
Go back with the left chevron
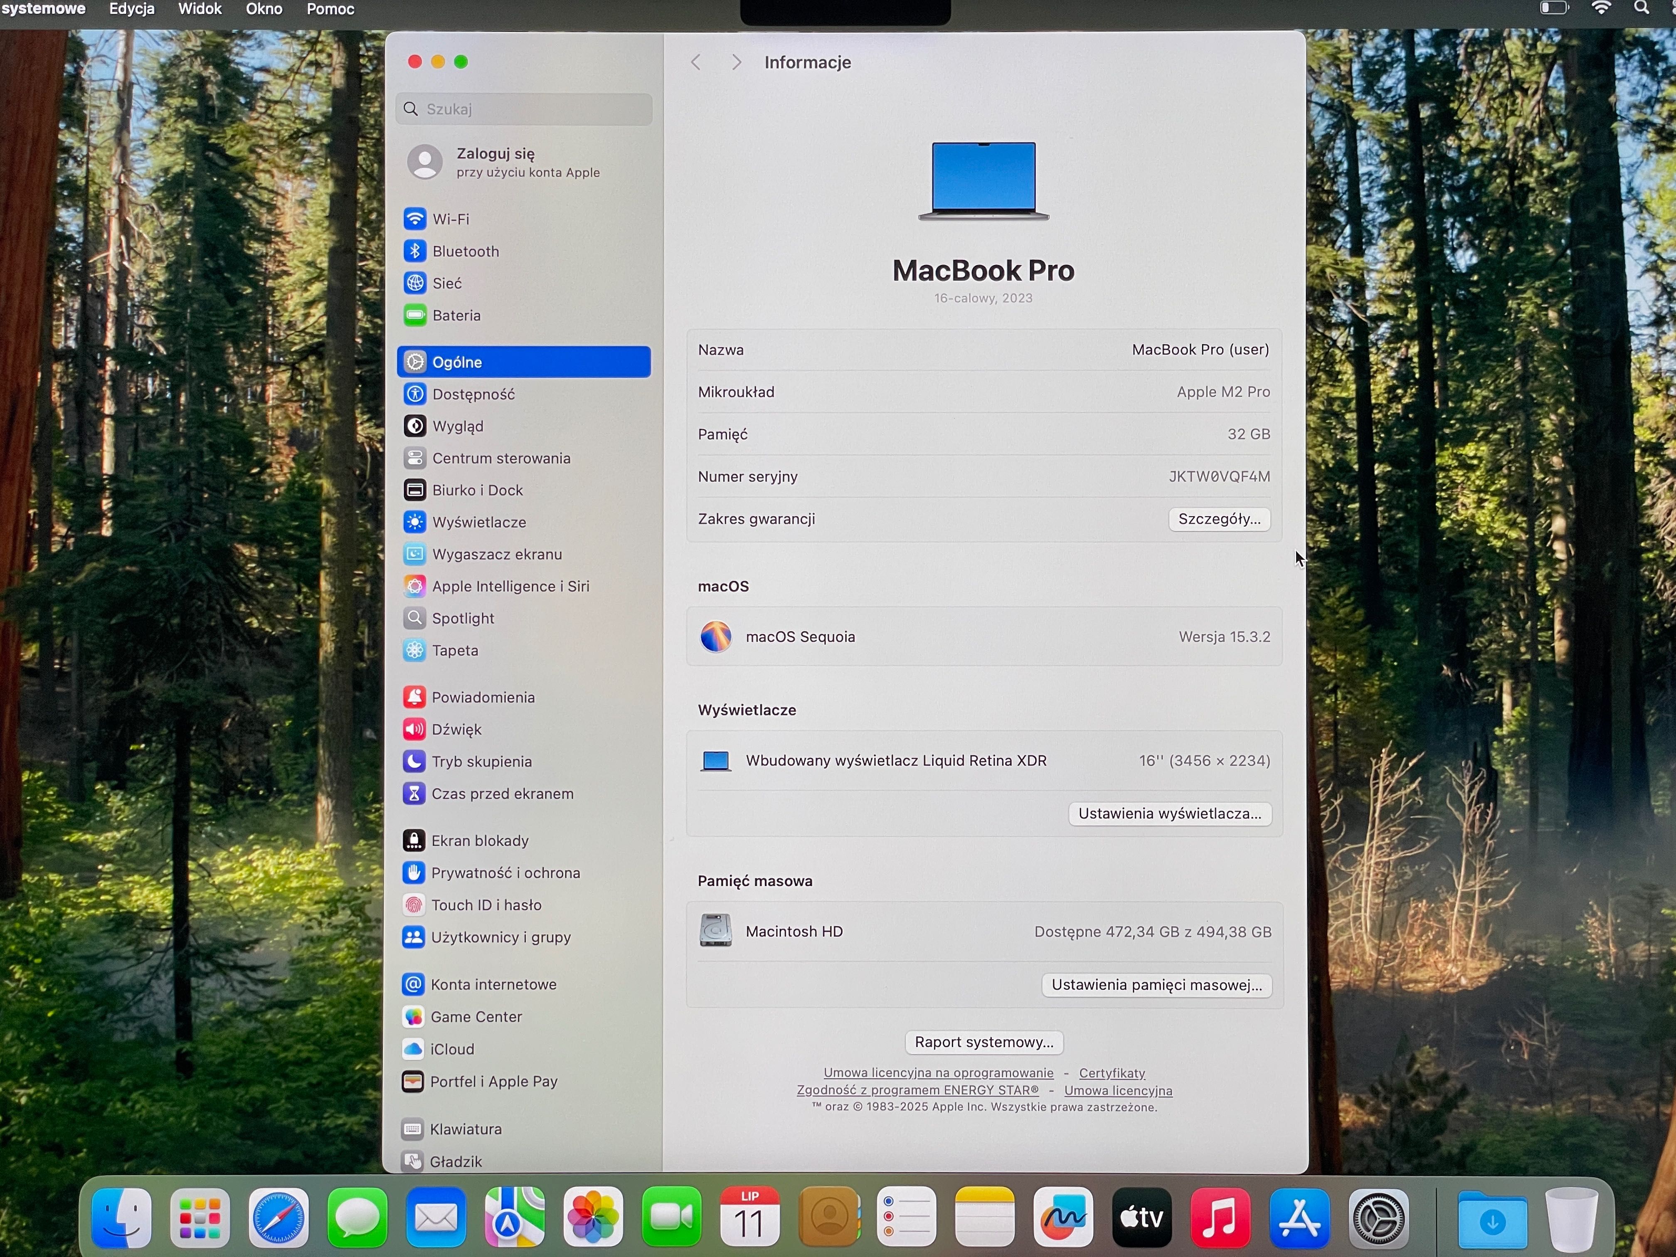click(695, 62)
